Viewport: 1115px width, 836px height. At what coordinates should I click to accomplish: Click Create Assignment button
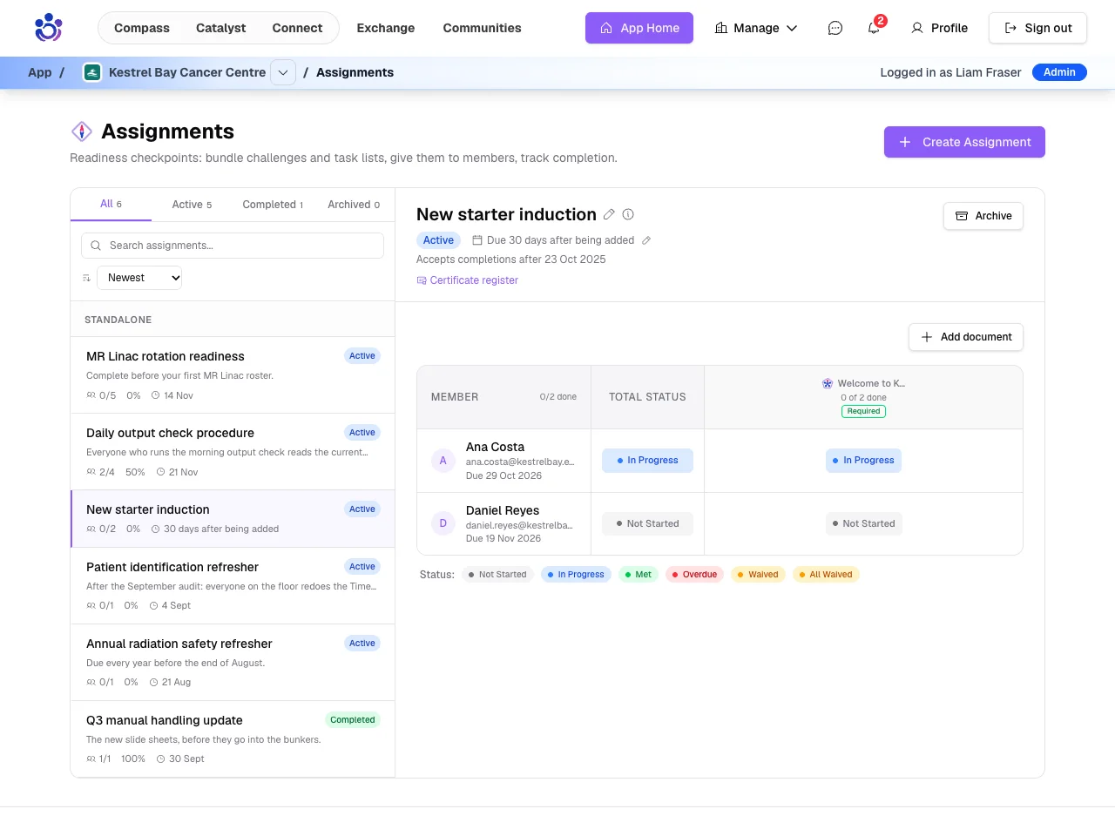(964, 142)
